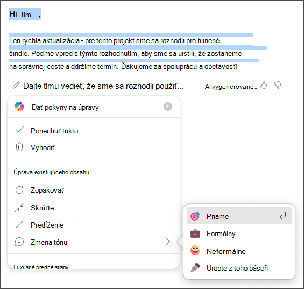Viewport: 304px width, 289px height.
Task: Expand the Zmena tónu submenu chevron
Action: pos(168,242)
